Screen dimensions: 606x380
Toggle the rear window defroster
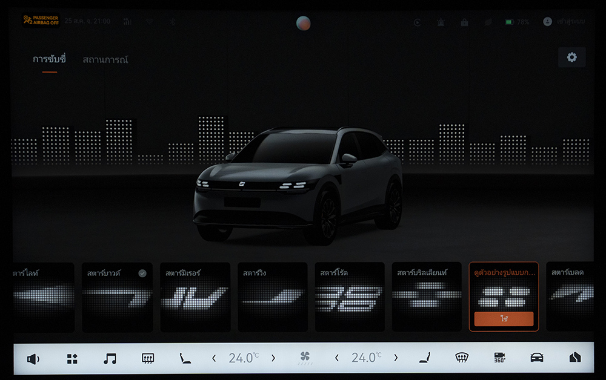click(x=147, y=359)
